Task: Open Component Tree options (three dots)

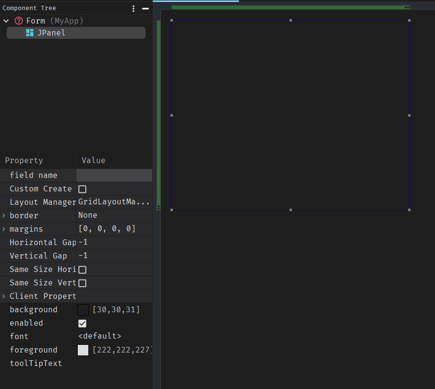Action: 133,8
